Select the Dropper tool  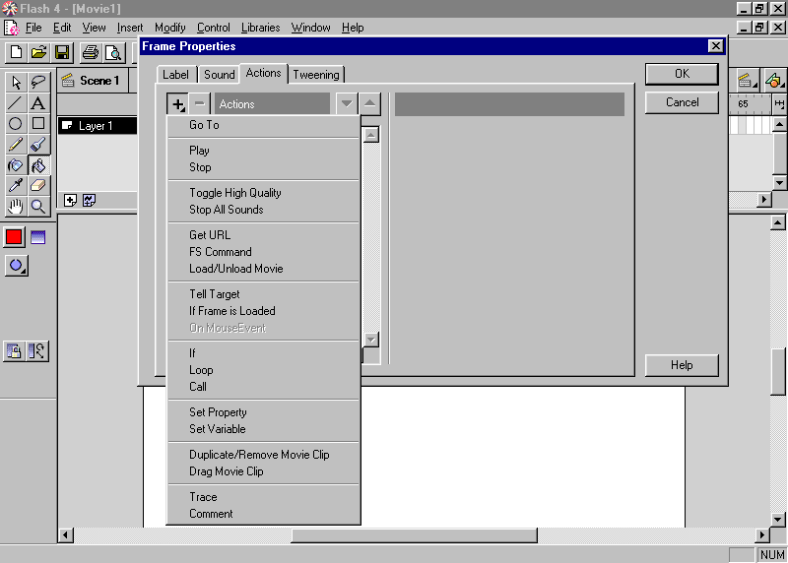click(16, 186)
